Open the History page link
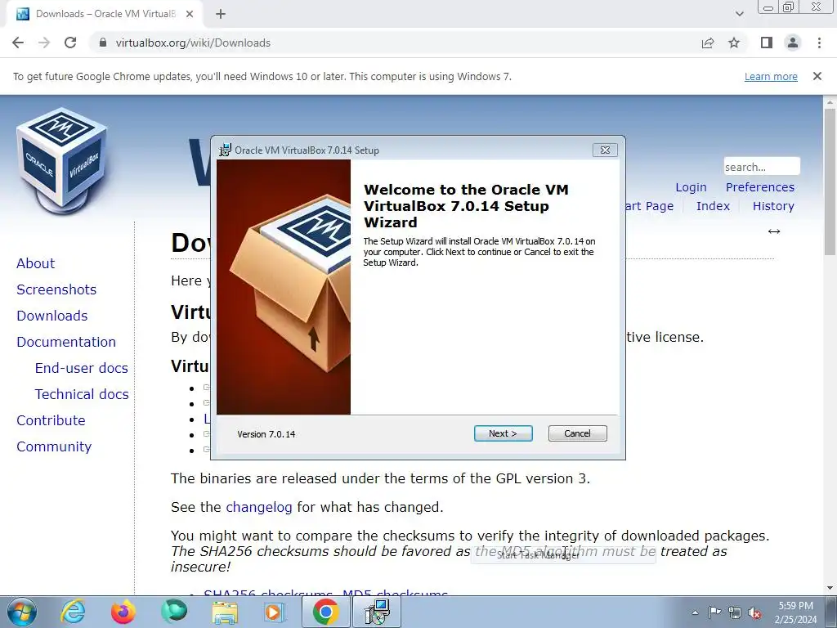The image size is (837, 628). [x=773, y=206]
